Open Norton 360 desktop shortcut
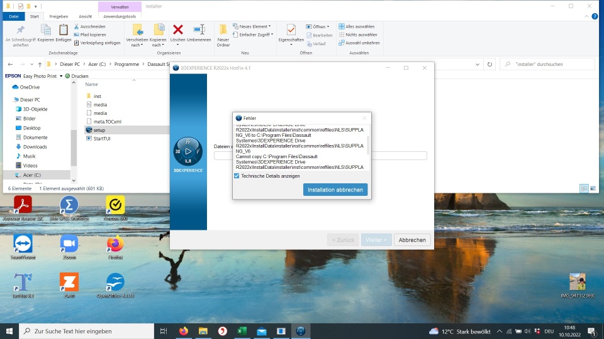 (x=116, y=208)
